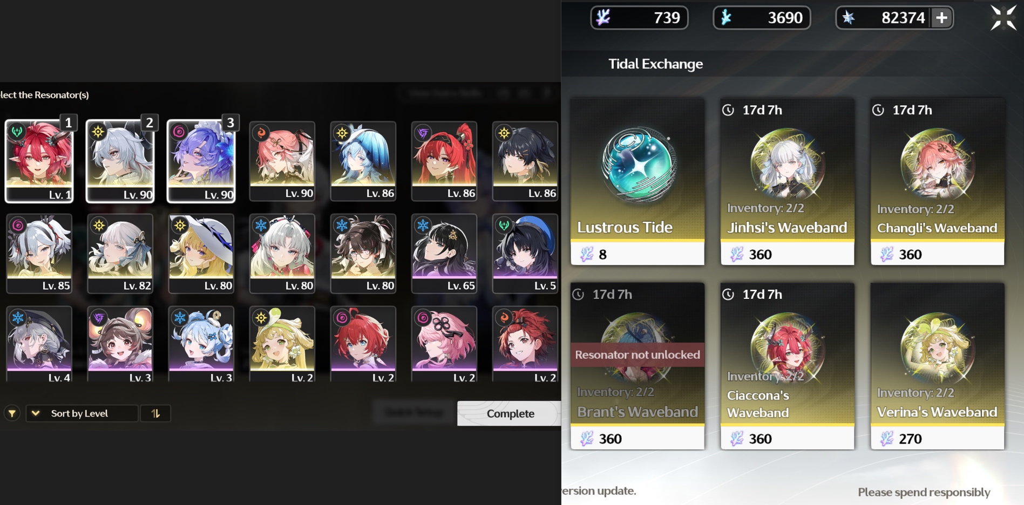Expand the sort dropdown chevron arrow
This screenshot has width=1024, height=505.
(36, 414)
